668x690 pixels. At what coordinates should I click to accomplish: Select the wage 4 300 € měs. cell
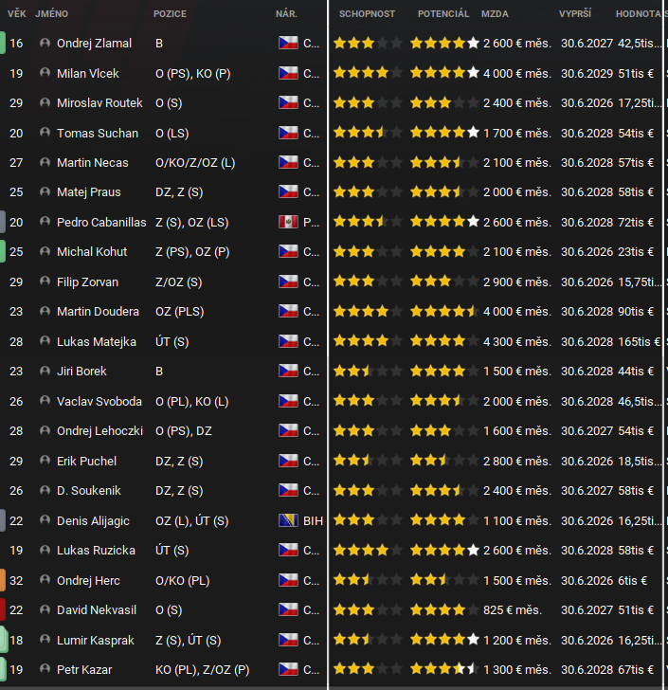[x=517, y=341]
